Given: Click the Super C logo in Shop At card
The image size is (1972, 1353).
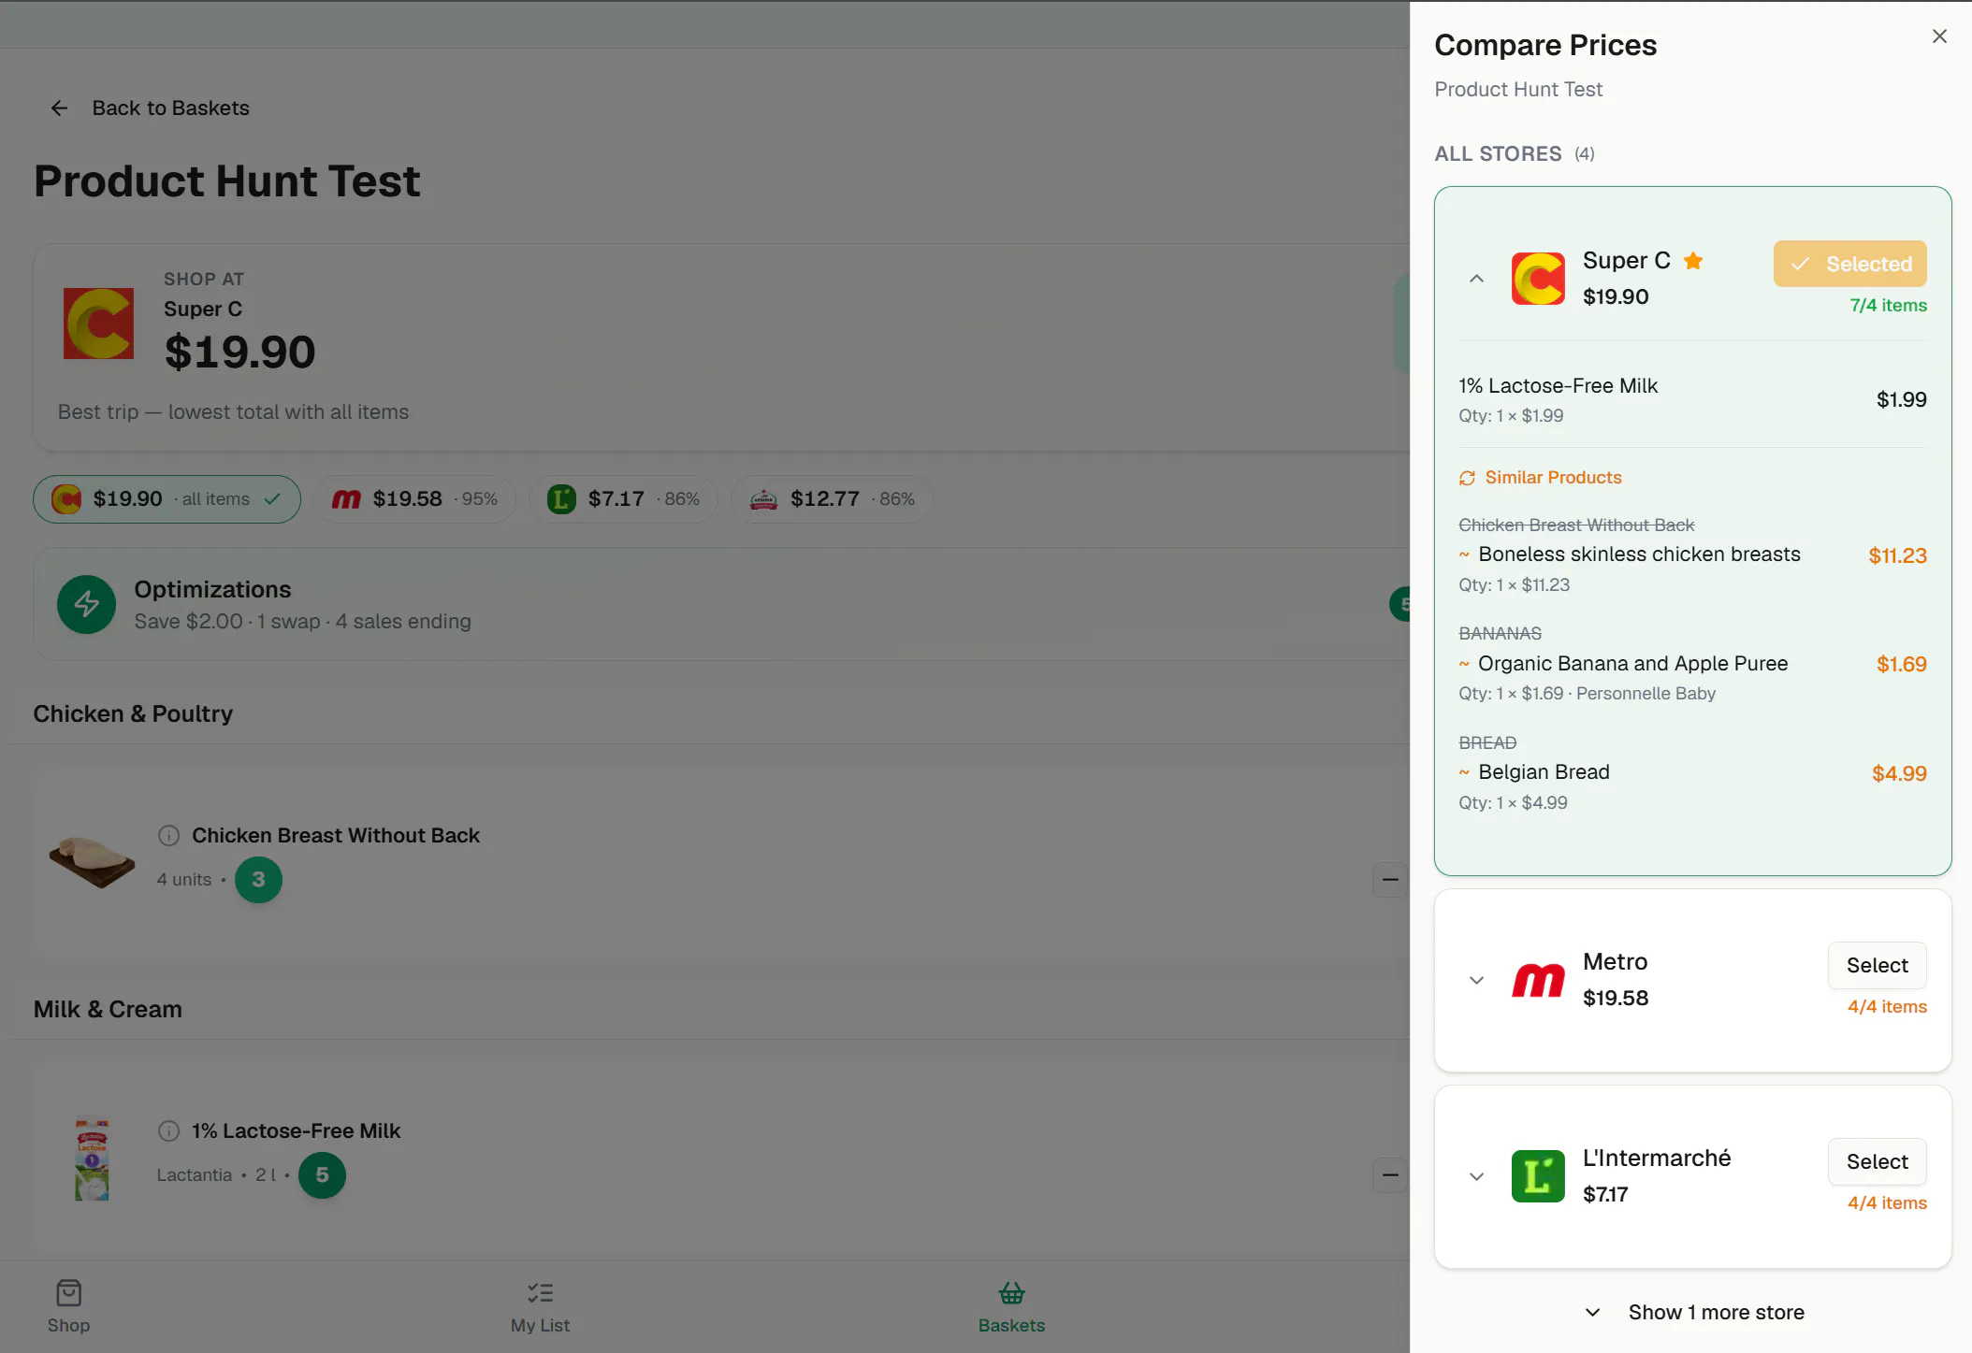Looking at the screenshot, I should tap(98, 324).
